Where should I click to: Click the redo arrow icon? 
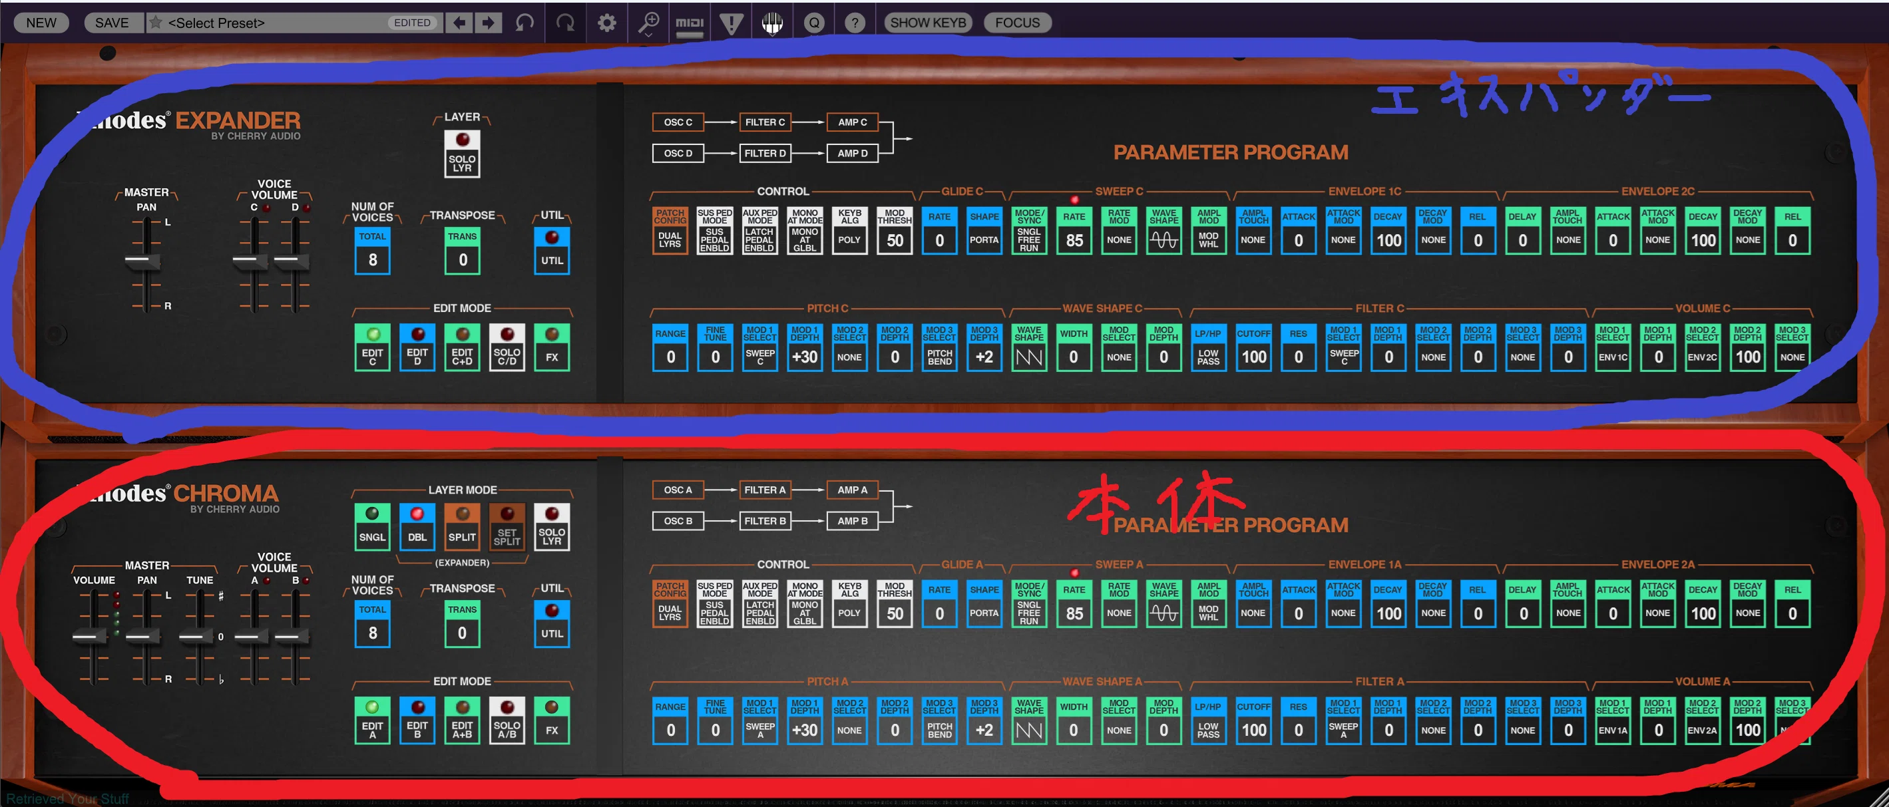[565, 23]
